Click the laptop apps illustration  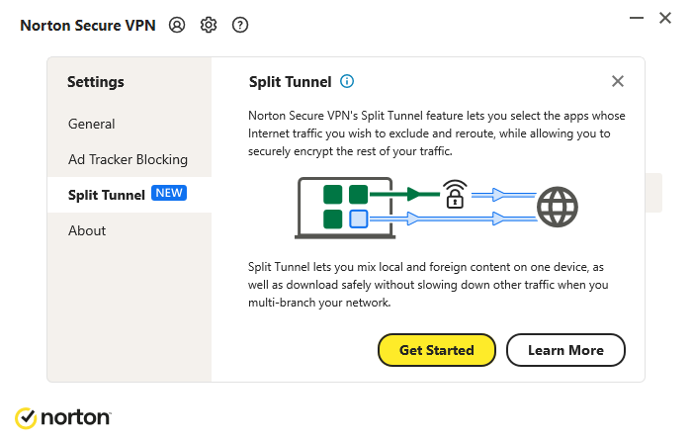pyautogui.click(x=345, y=207)
